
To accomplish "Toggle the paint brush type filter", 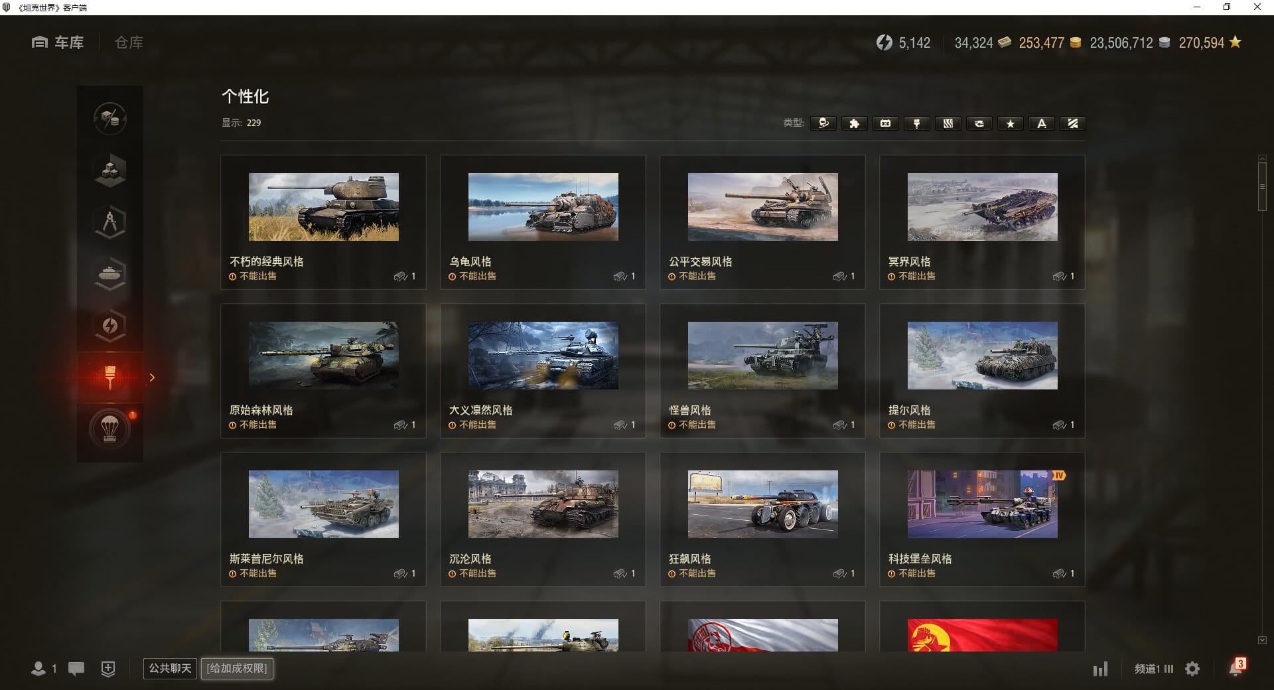I will coord(916,123).
